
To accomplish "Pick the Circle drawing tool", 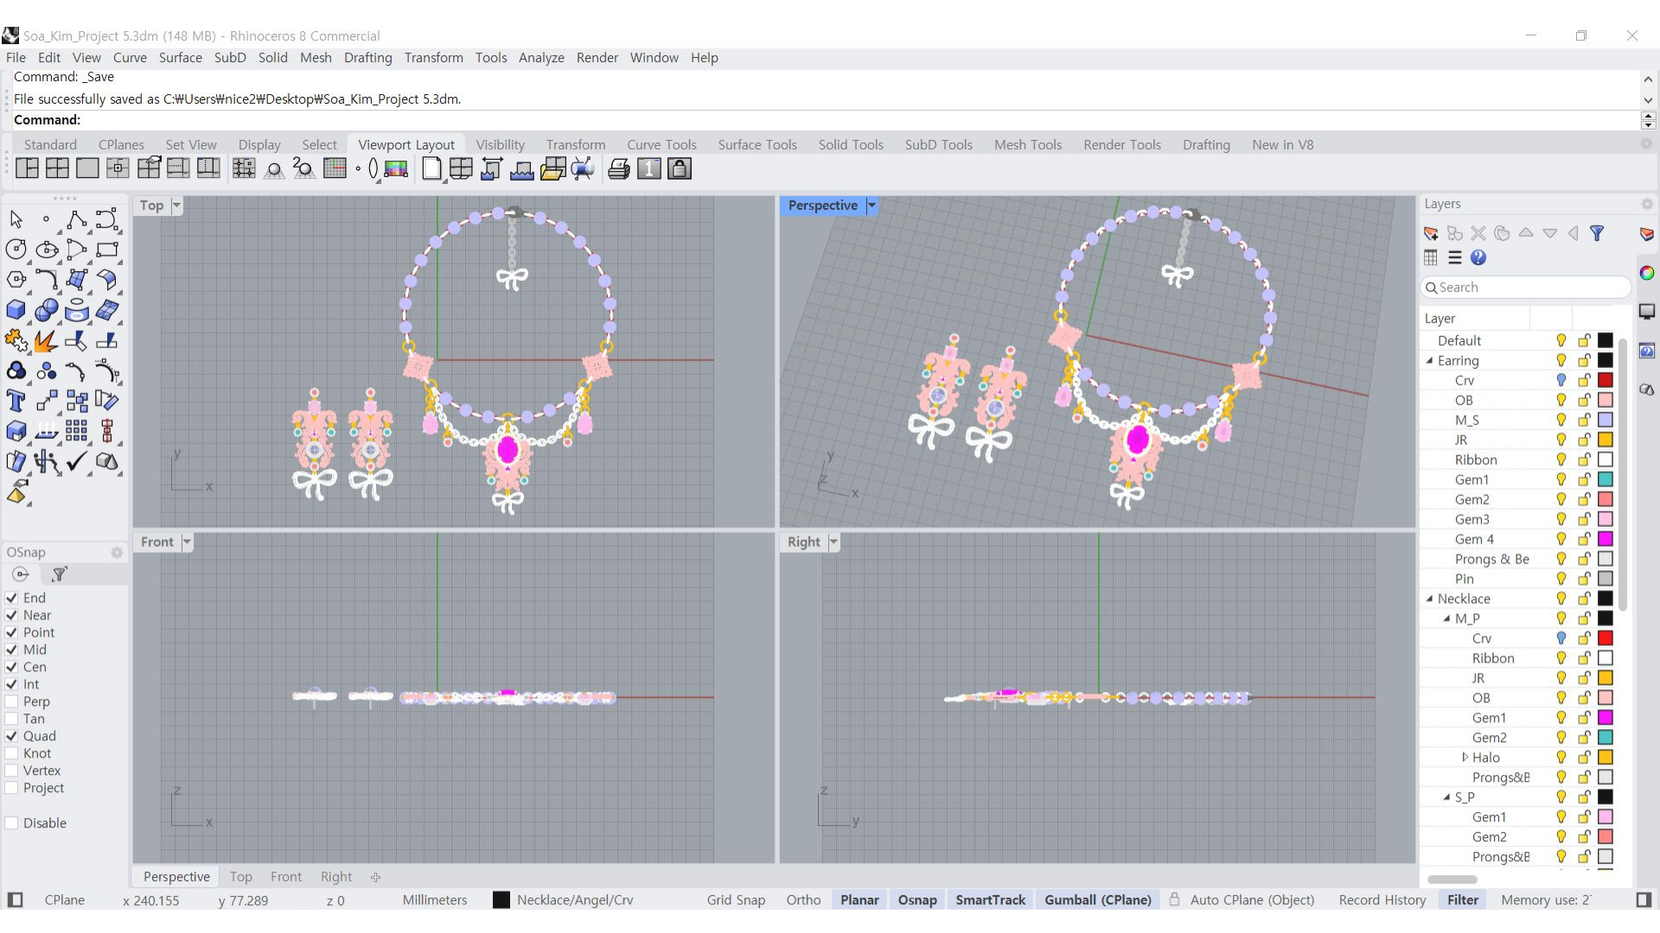I will [x=16, y=251].
